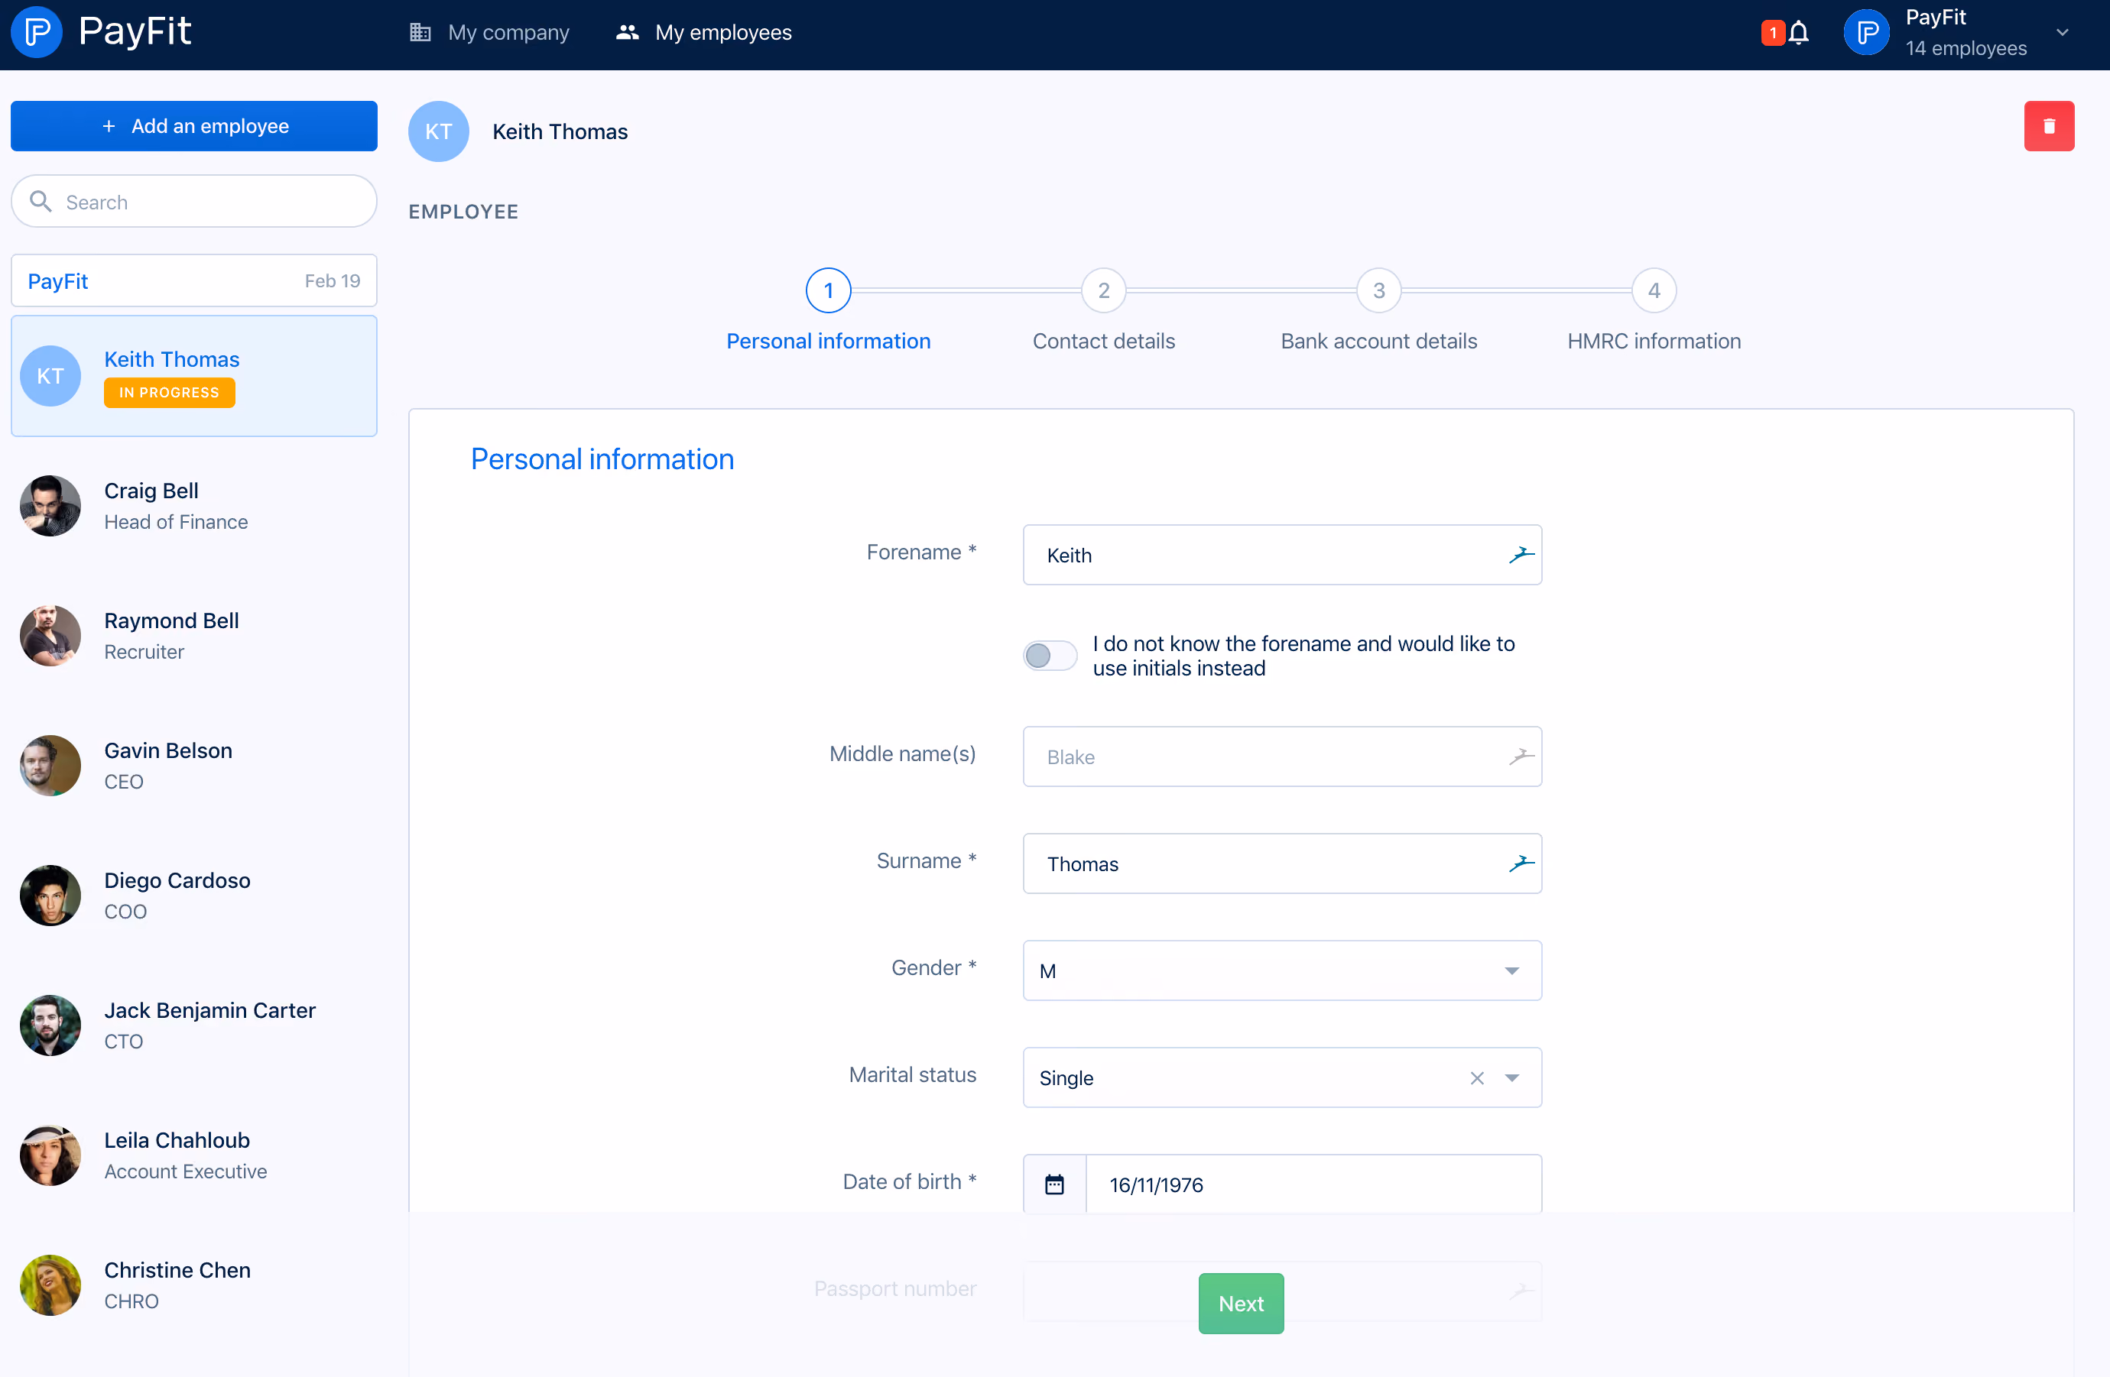The image size is (2110, 1377).
Task: Click the green Next button
Action: 1242,1304
